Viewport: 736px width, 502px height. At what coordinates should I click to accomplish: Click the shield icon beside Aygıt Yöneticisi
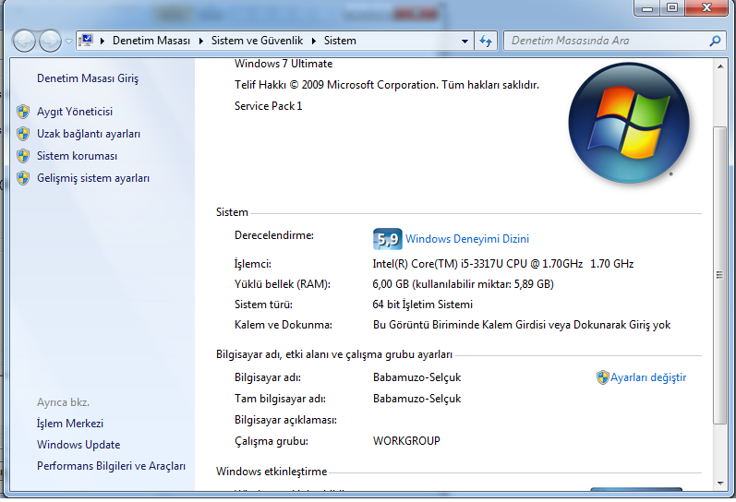[x=23, y=112]
